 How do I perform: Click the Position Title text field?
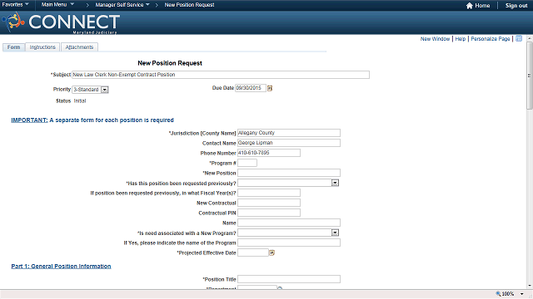[x=289, y=279]
